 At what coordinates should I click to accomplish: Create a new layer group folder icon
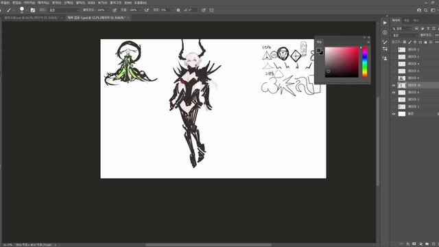pos(427,244)
